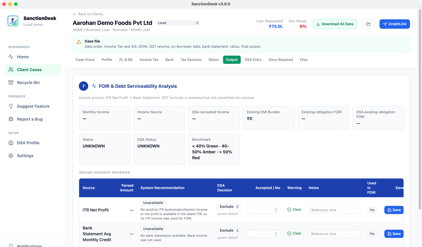This screenshot has width=422, height=247.
Task: Click the 0% Doc Ready value
Action: point(303,26)
